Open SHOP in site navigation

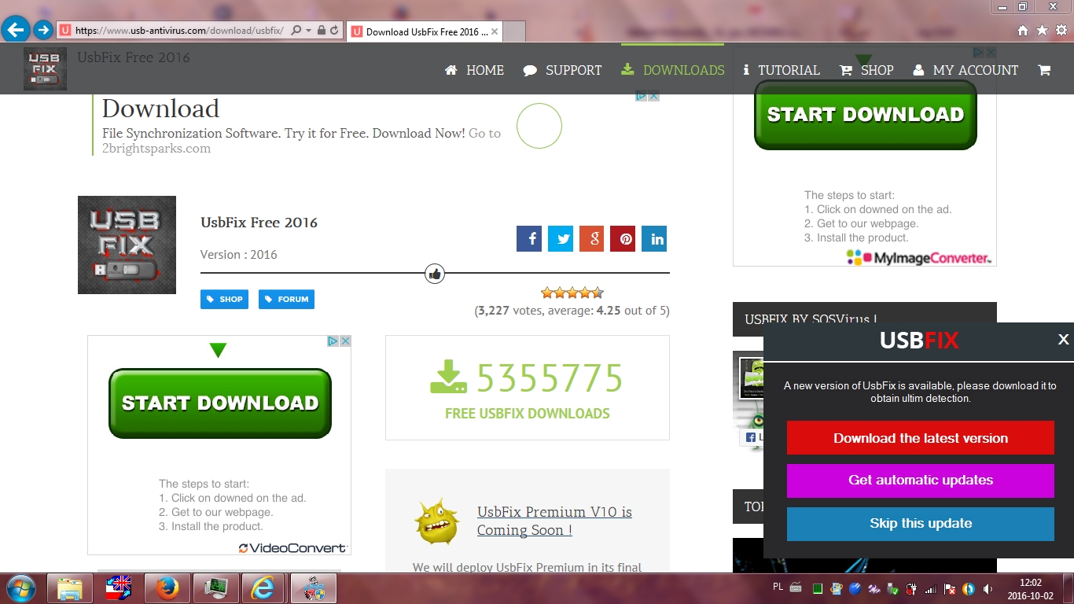tap(866, 70)
